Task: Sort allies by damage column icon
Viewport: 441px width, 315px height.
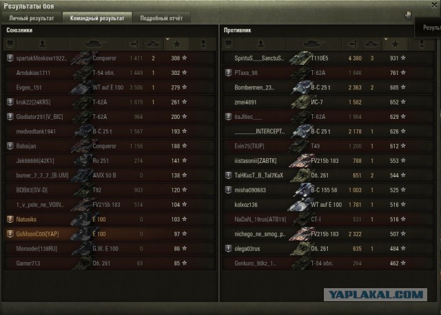Action: (x=134, y=44)
